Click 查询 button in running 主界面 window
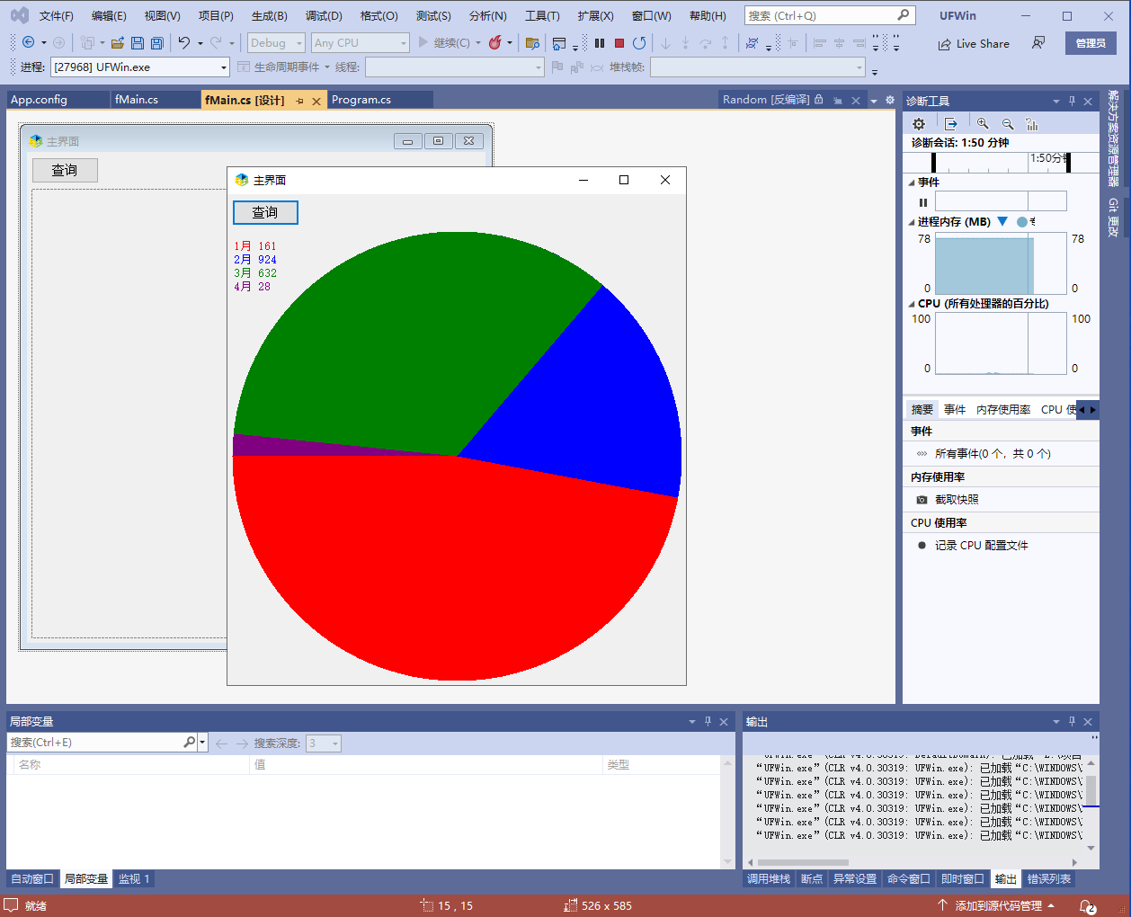Screen dimensions: 1131x917 (x=265, y=212)
